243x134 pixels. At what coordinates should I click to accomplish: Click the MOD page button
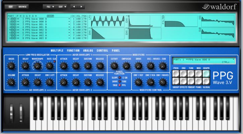coord(198,74)
